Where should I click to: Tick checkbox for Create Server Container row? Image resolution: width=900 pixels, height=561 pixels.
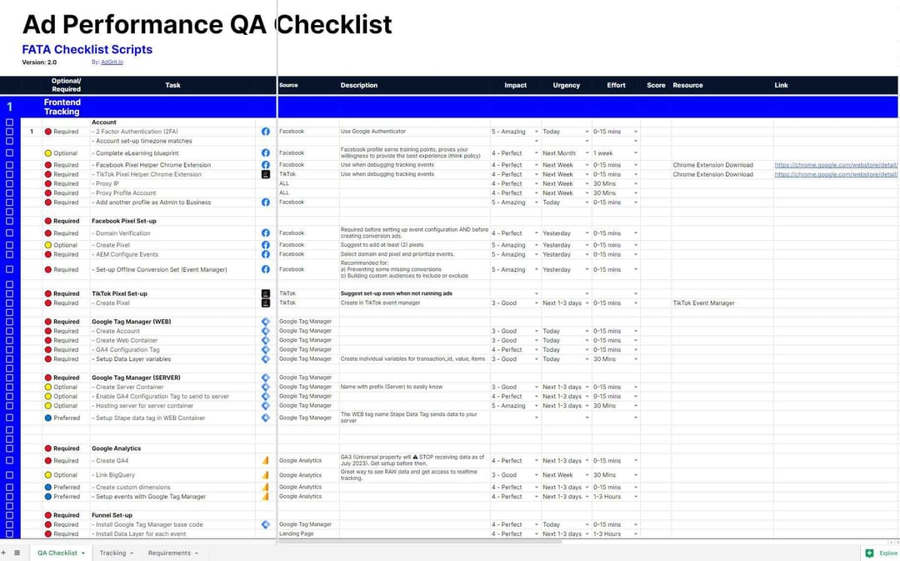pyautogui.click(x=9, y=387)
